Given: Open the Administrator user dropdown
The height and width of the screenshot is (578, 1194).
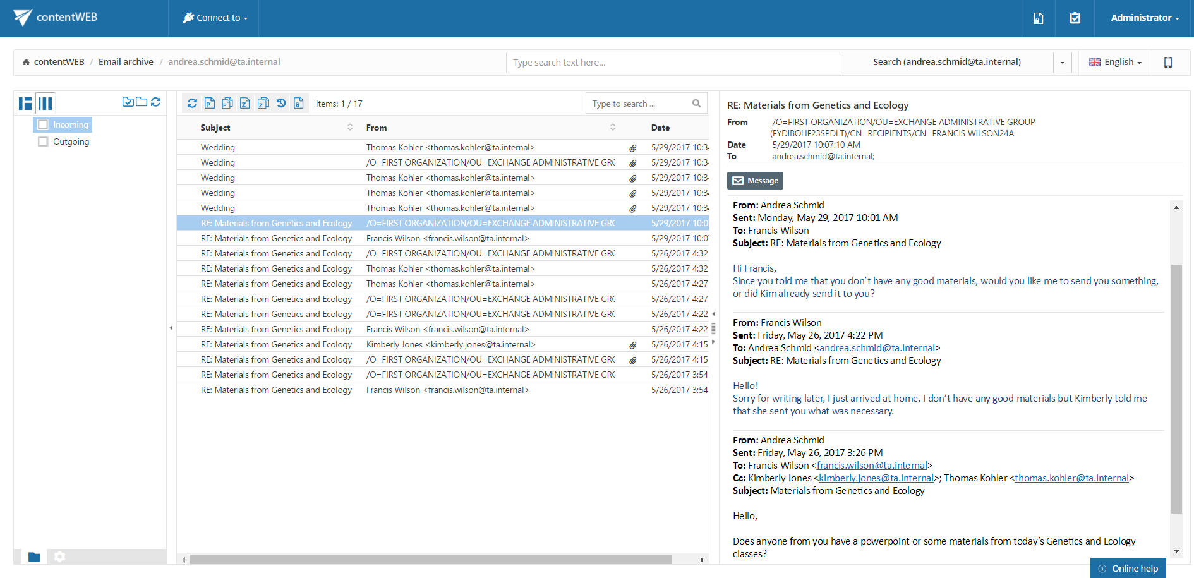Looking at the screenshot, I should click(x=1144, y=18).
